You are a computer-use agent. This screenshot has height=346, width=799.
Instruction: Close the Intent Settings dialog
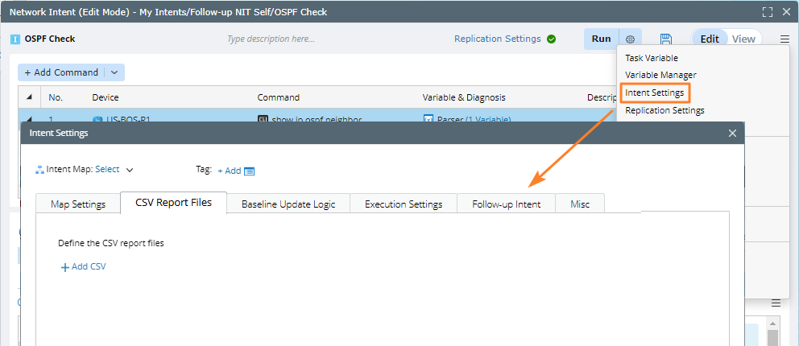pyautogui.click(x=732, y=133)
